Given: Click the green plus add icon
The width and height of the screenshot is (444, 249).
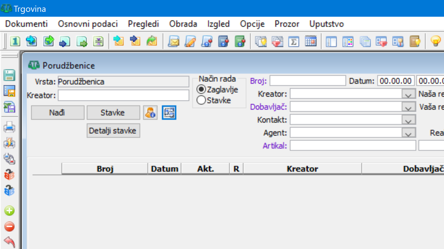Looking at the screenshot, I should [x=10, y=211].
